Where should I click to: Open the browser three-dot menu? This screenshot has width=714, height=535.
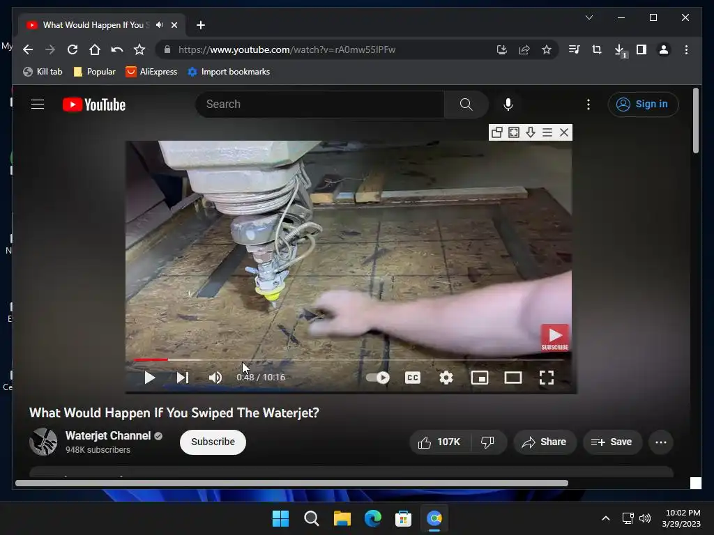pyautogui.click(x=686, y=49)
